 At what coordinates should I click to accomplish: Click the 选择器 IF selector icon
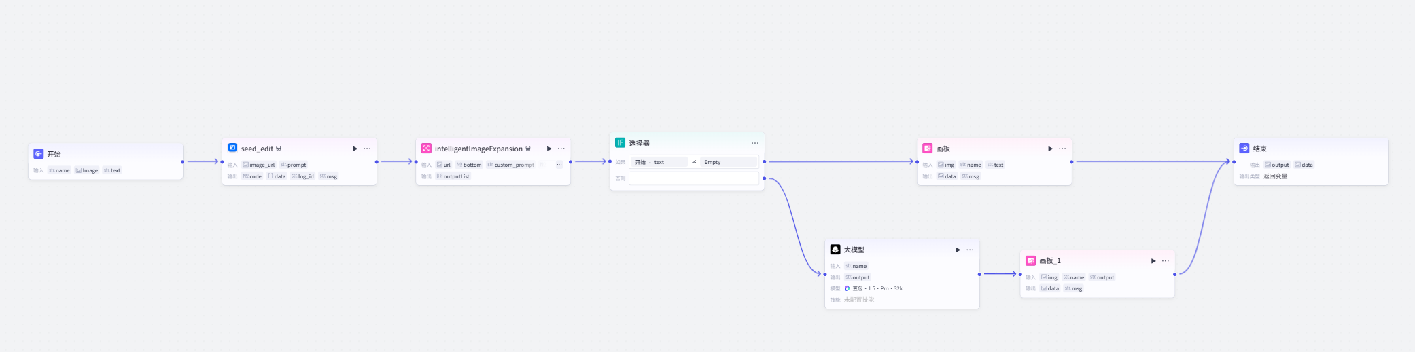pos(620,142)
